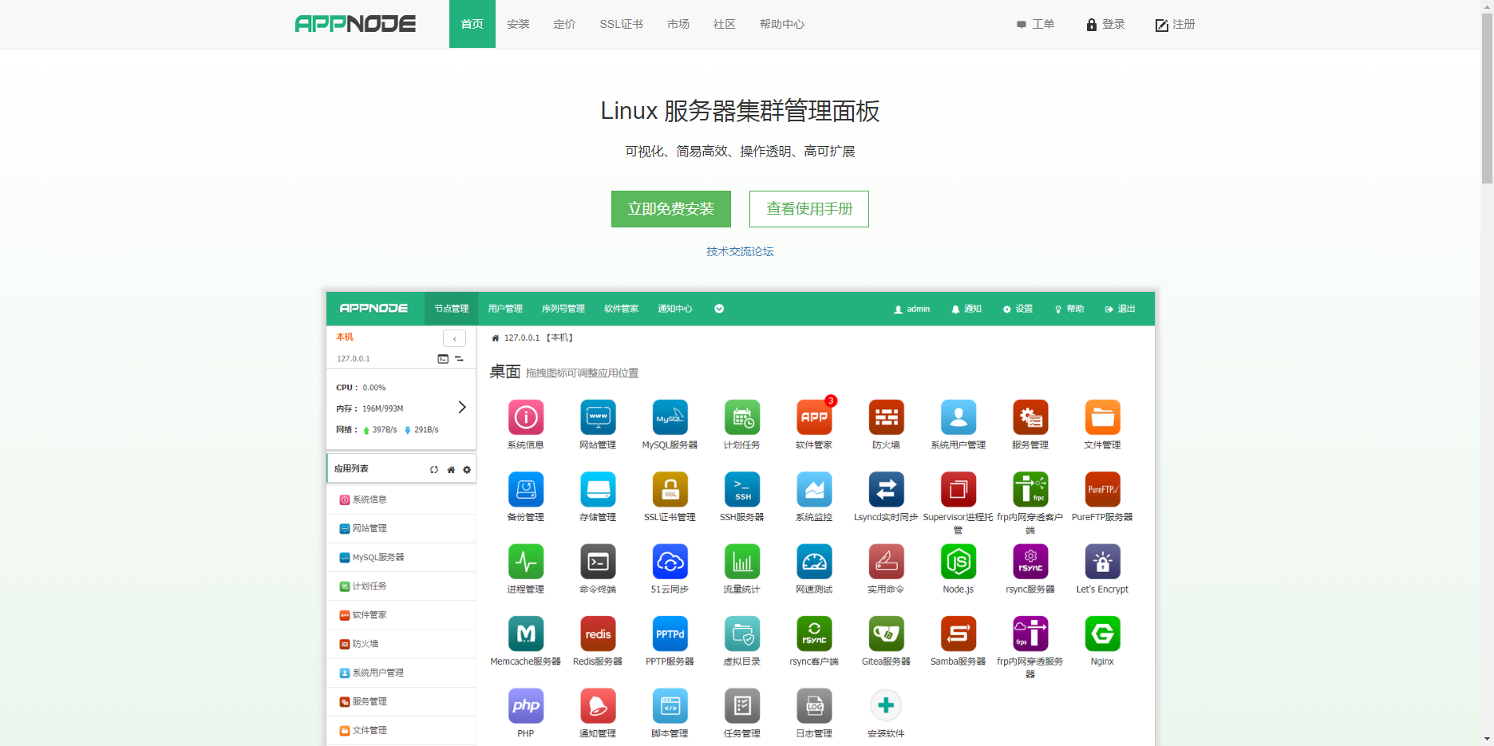Collapse the sidebar with the left chevron button
This screenshot has width=1494, height=746.
coord(454,338)
